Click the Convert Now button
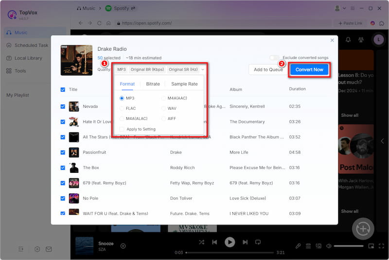The image size is (389, 260). [309, 70]
